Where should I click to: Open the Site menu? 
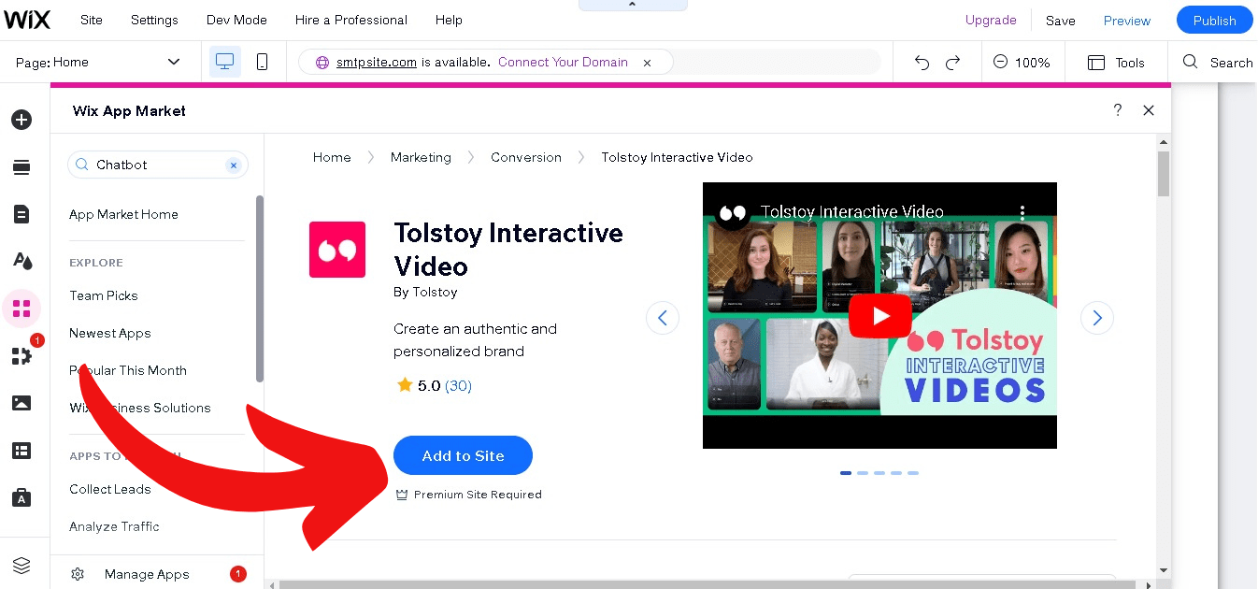pyautogui.click(x=92, y=20)
